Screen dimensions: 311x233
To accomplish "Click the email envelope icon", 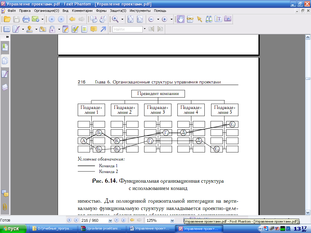I will tap(36, 19).
